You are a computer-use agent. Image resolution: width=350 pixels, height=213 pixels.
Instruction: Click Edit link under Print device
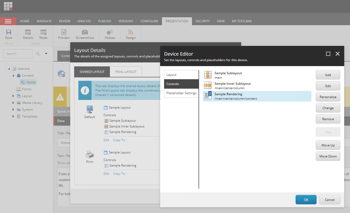[x=106, y=174]
